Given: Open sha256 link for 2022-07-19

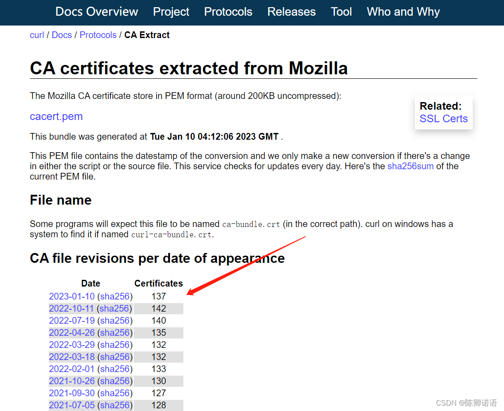Looking at the screenshot, I should coord(115,321).
